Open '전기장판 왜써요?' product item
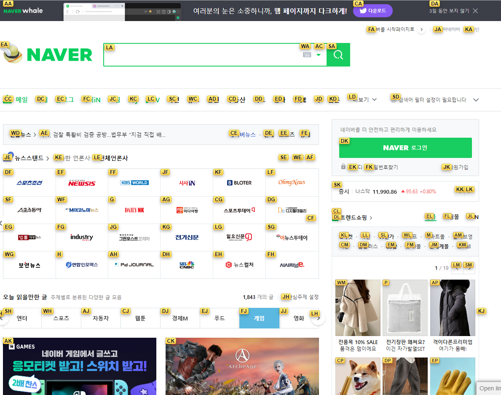This screenshot has height=395, width=501. click(x=405, y=316)
